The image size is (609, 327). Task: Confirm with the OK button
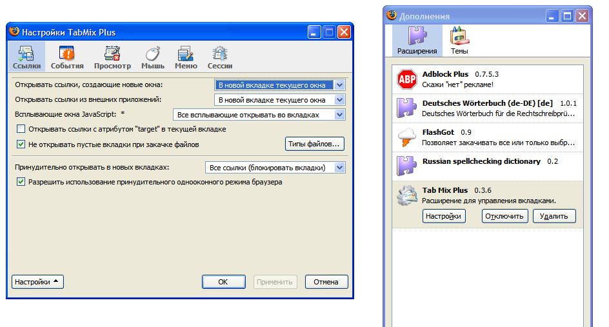pos(224,282)
